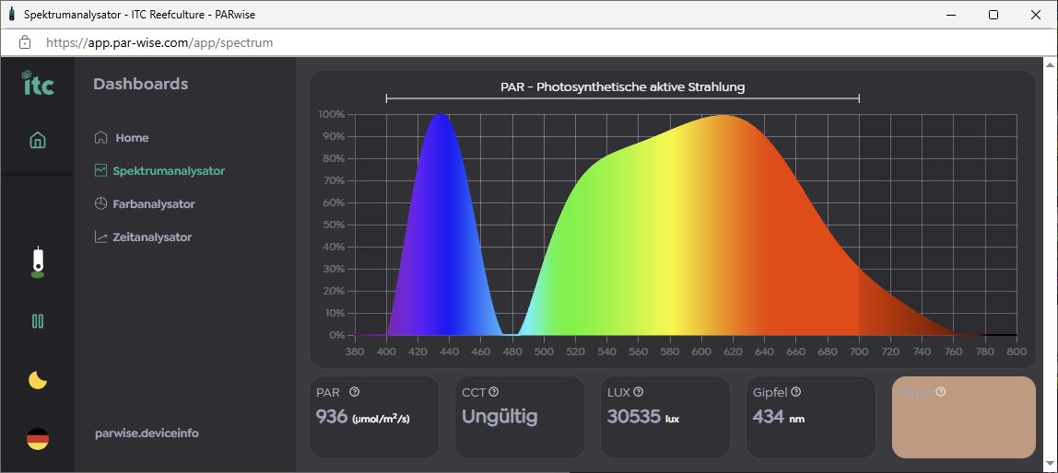Toggle dark mode with moon icon

coord(38,380)
